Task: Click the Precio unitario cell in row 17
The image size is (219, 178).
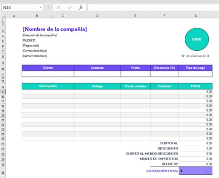Action: (x=135, y=101)
